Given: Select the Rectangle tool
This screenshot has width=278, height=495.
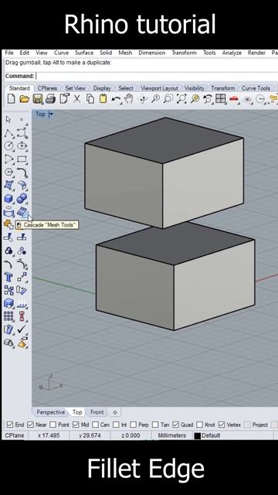Looking at the screenshot, I should (22, 159).
